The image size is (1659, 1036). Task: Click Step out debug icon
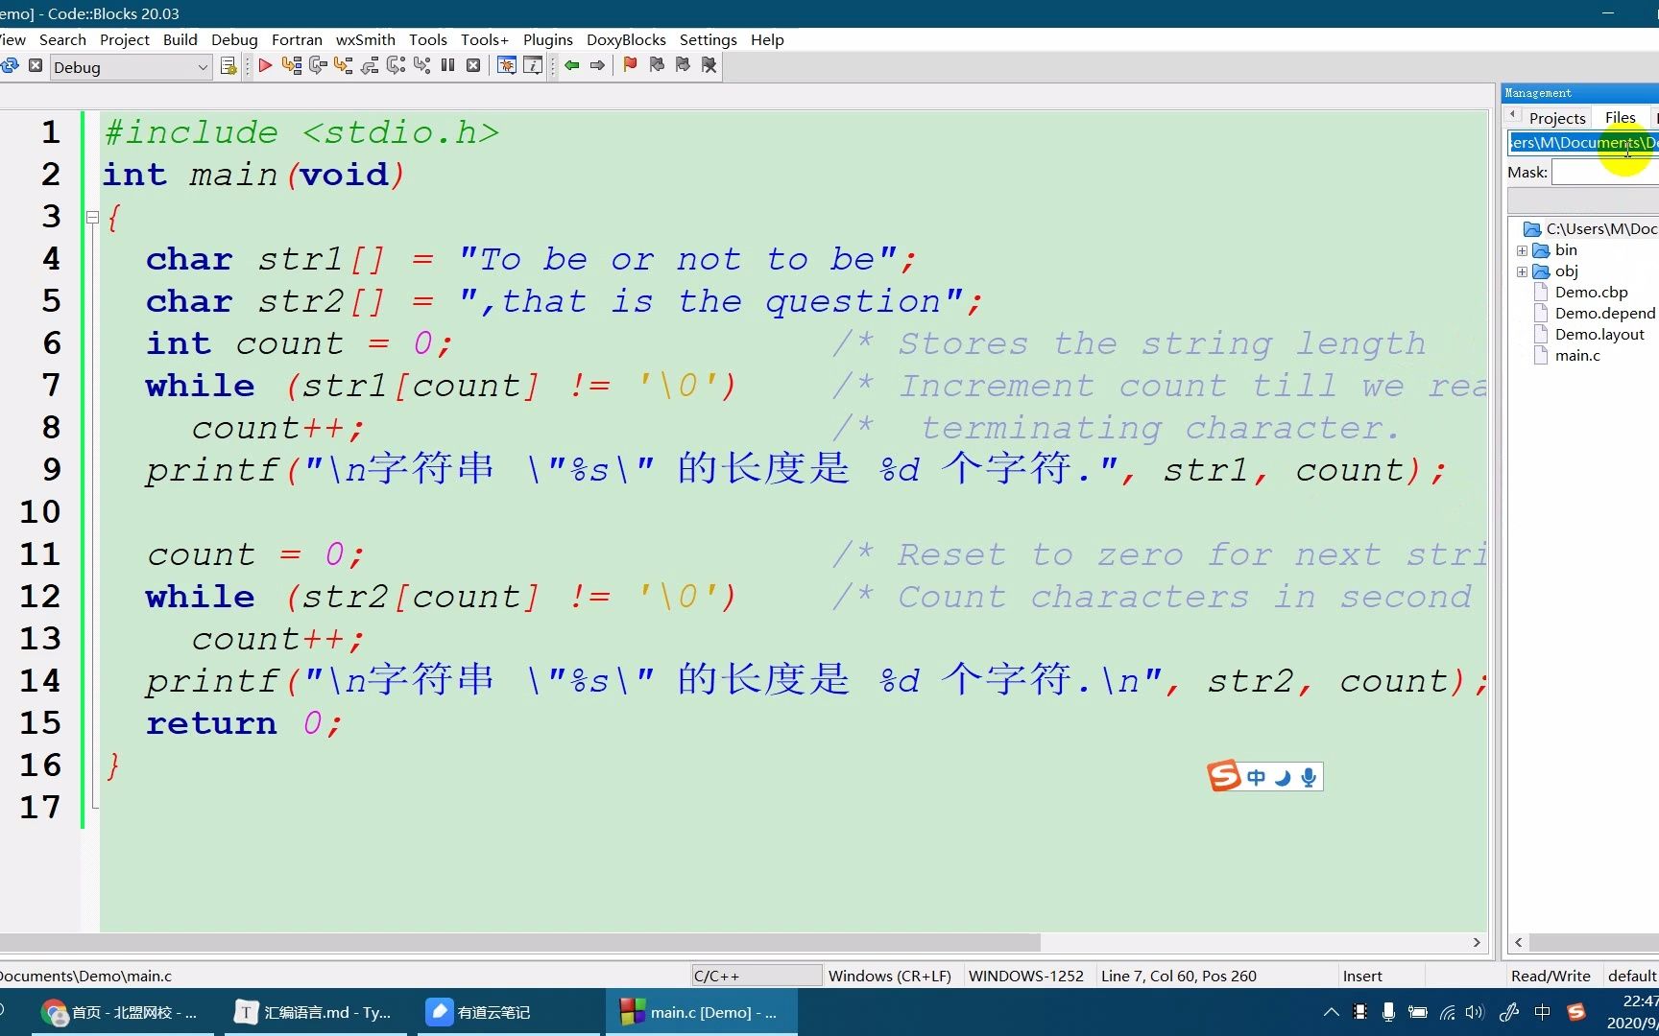pyautogui.click(x=370, y=65)
